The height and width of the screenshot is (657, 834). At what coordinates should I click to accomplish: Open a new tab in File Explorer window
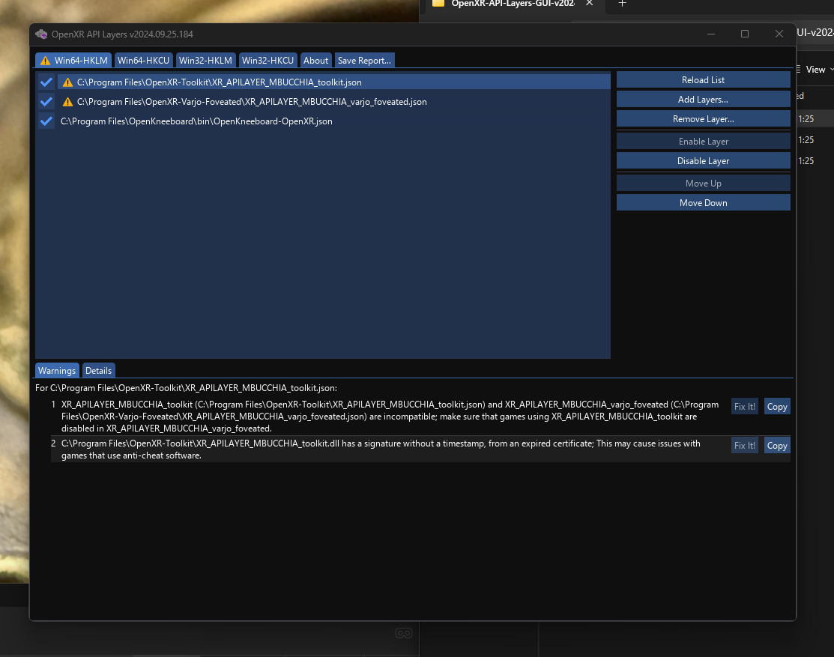click(x=622, y=4)
